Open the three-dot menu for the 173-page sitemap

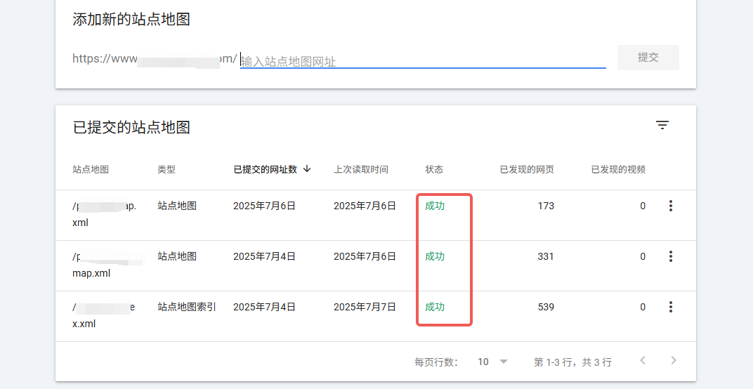670,206
